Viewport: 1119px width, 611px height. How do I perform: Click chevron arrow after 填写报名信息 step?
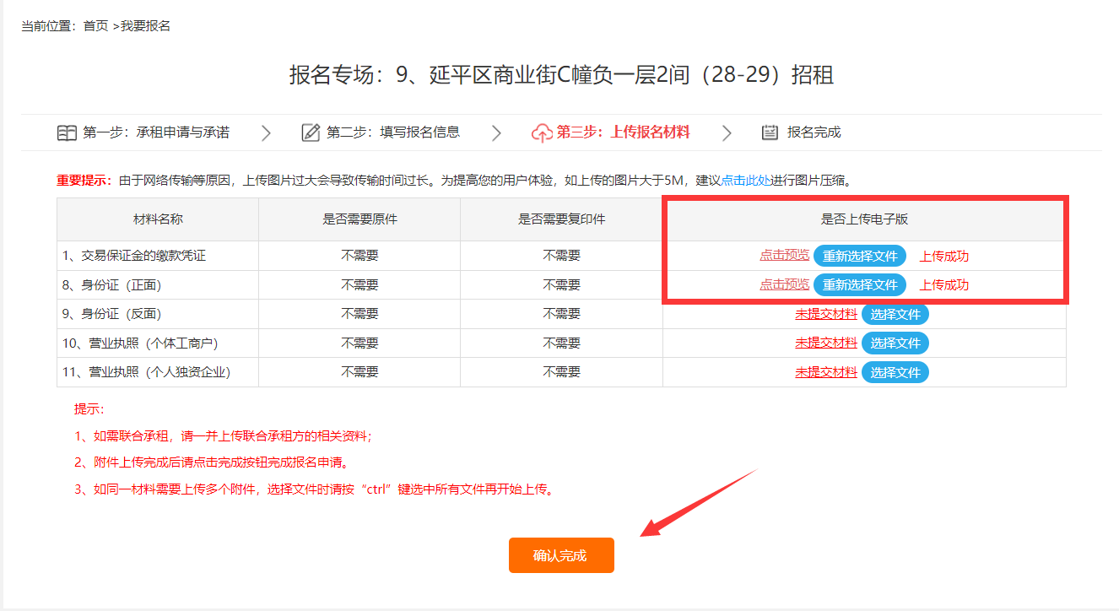[x=496, y=133]
